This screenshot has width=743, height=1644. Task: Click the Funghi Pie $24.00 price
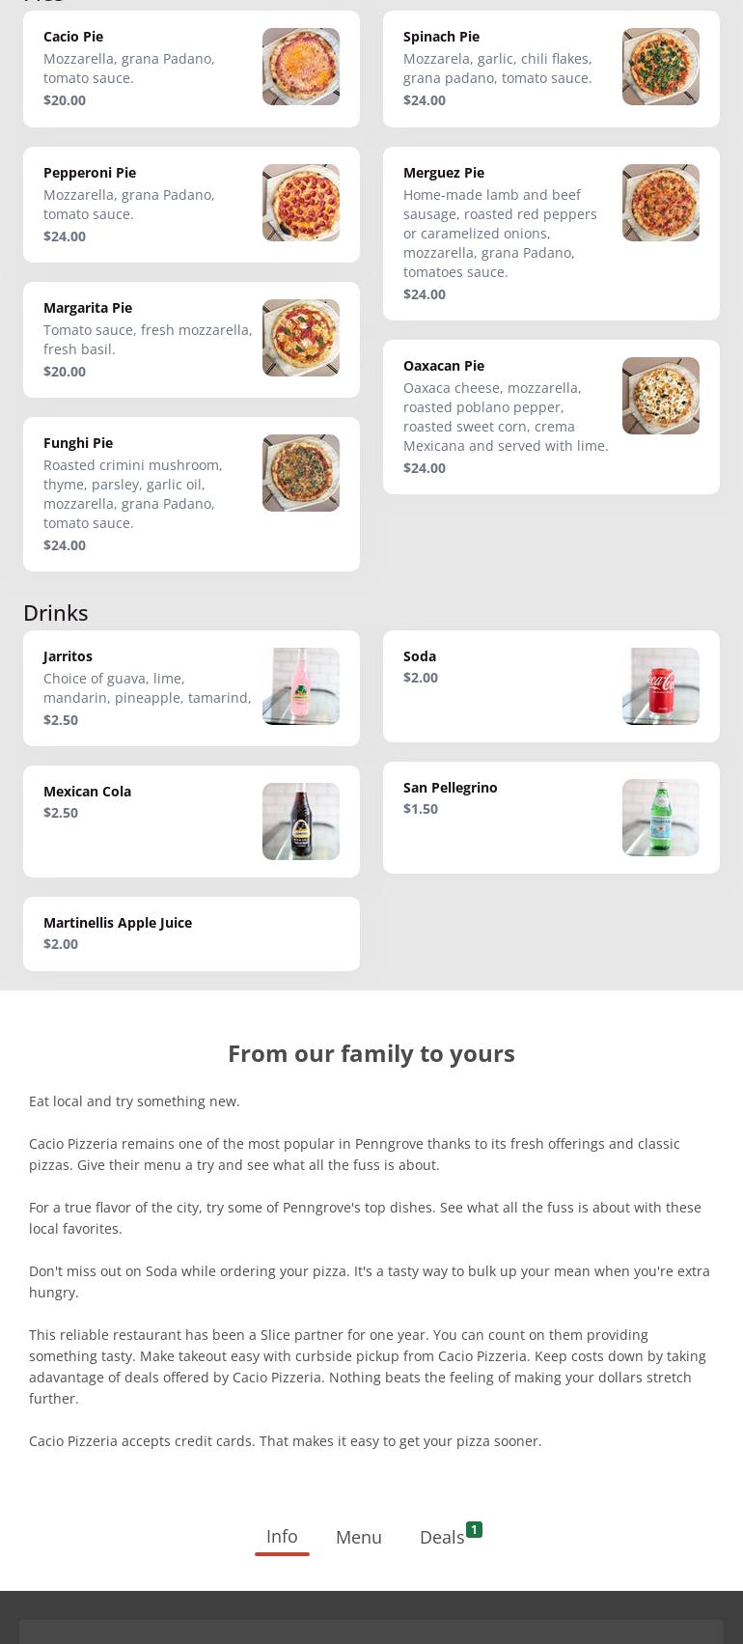pos(65,545)
